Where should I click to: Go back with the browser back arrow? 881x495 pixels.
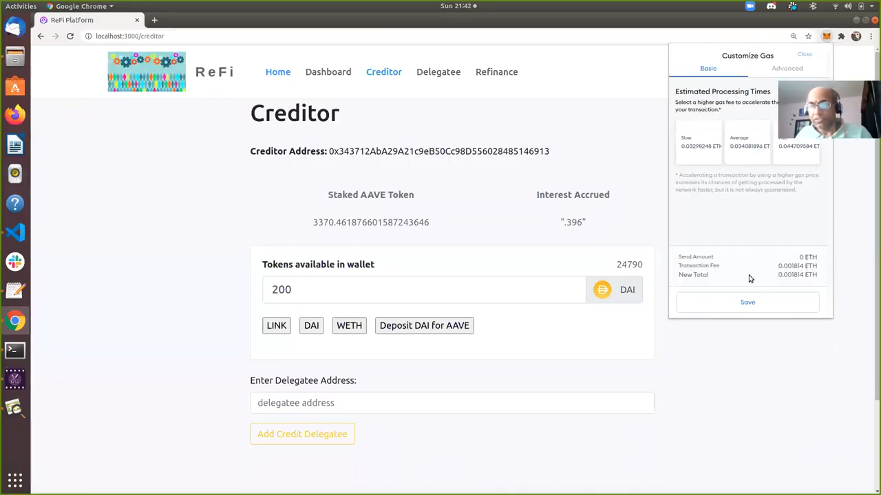(41, 36)
